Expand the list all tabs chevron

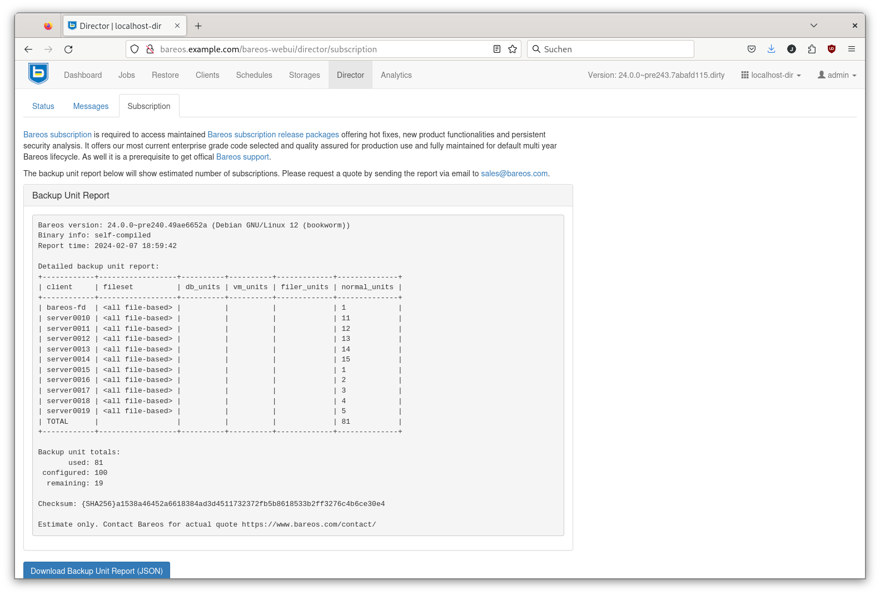tap(813, 26)
